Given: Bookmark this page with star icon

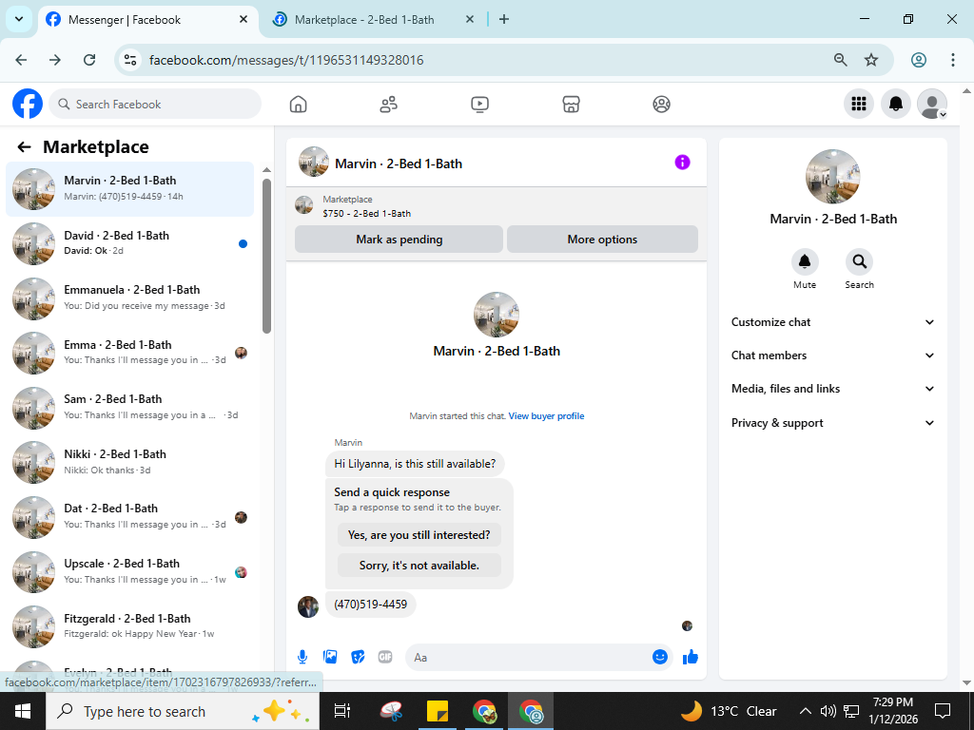Looking at the screenshot, I should [871, 60].
